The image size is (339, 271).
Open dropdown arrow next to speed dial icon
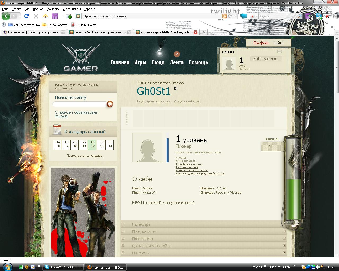click(63, 16)
